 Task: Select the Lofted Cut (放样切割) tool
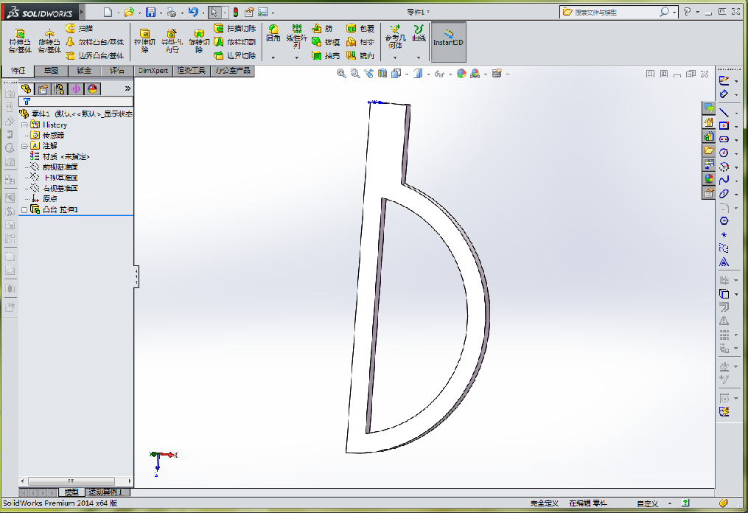(x=234, y=42)
